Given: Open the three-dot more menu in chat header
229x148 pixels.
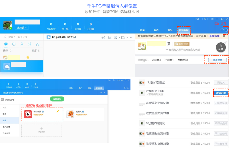Looking at the screenshot, I should pos(131,37).
